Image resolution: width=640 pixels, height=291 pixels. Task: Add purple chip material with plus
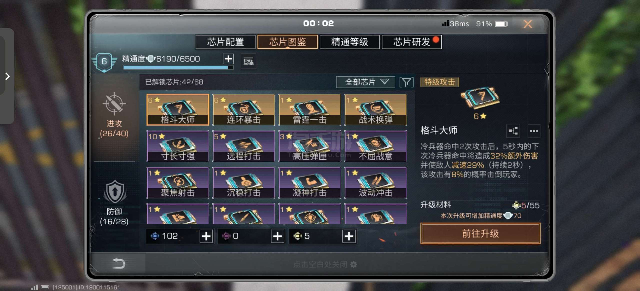point(277,236)
